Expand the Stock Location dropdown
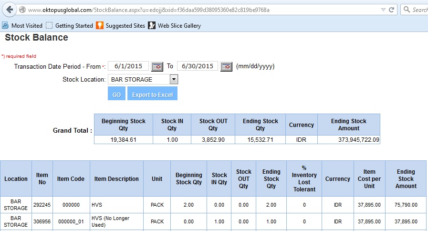Screen dimensions: 428x231 click(174, 80)
